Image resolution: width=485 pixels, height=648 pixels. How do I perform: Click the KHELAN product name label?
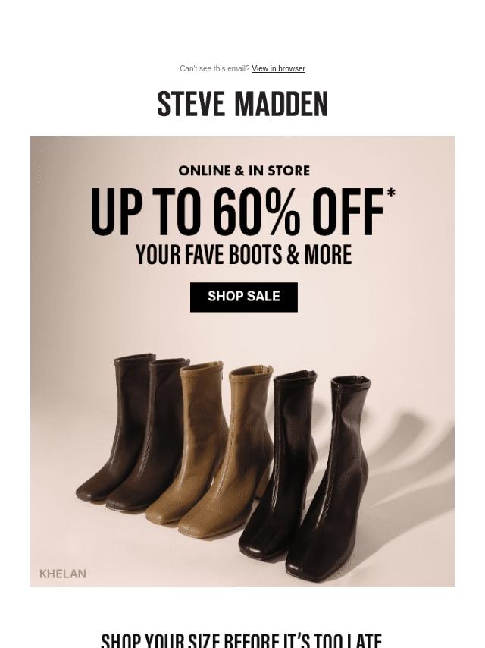coord(63,574)
